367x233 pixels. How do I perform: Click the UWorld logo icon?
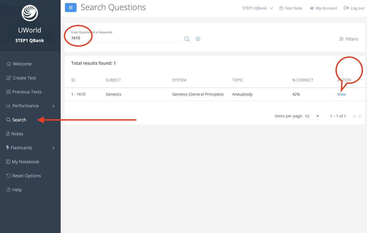30,13
